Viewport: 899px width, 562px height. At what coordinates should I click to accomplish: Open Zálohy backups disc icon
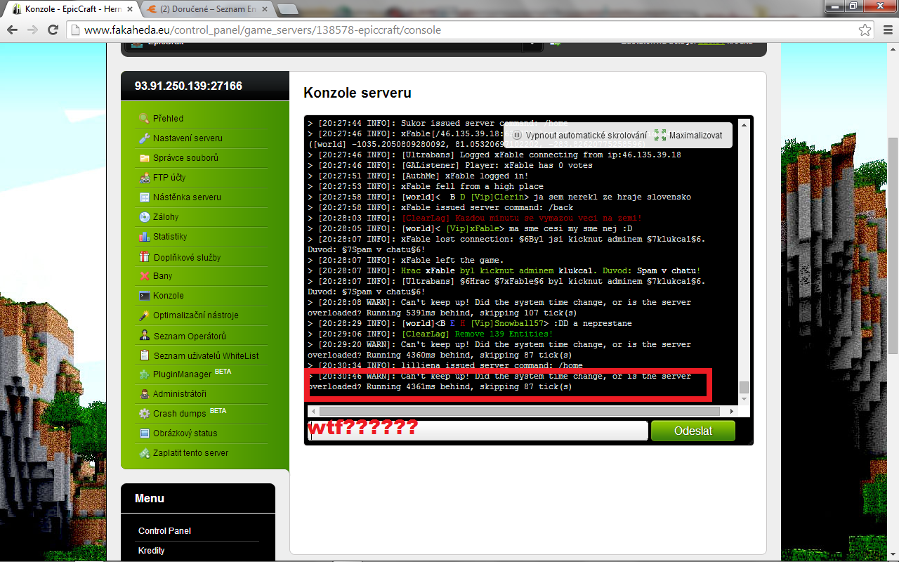click(x=144, y=217)
